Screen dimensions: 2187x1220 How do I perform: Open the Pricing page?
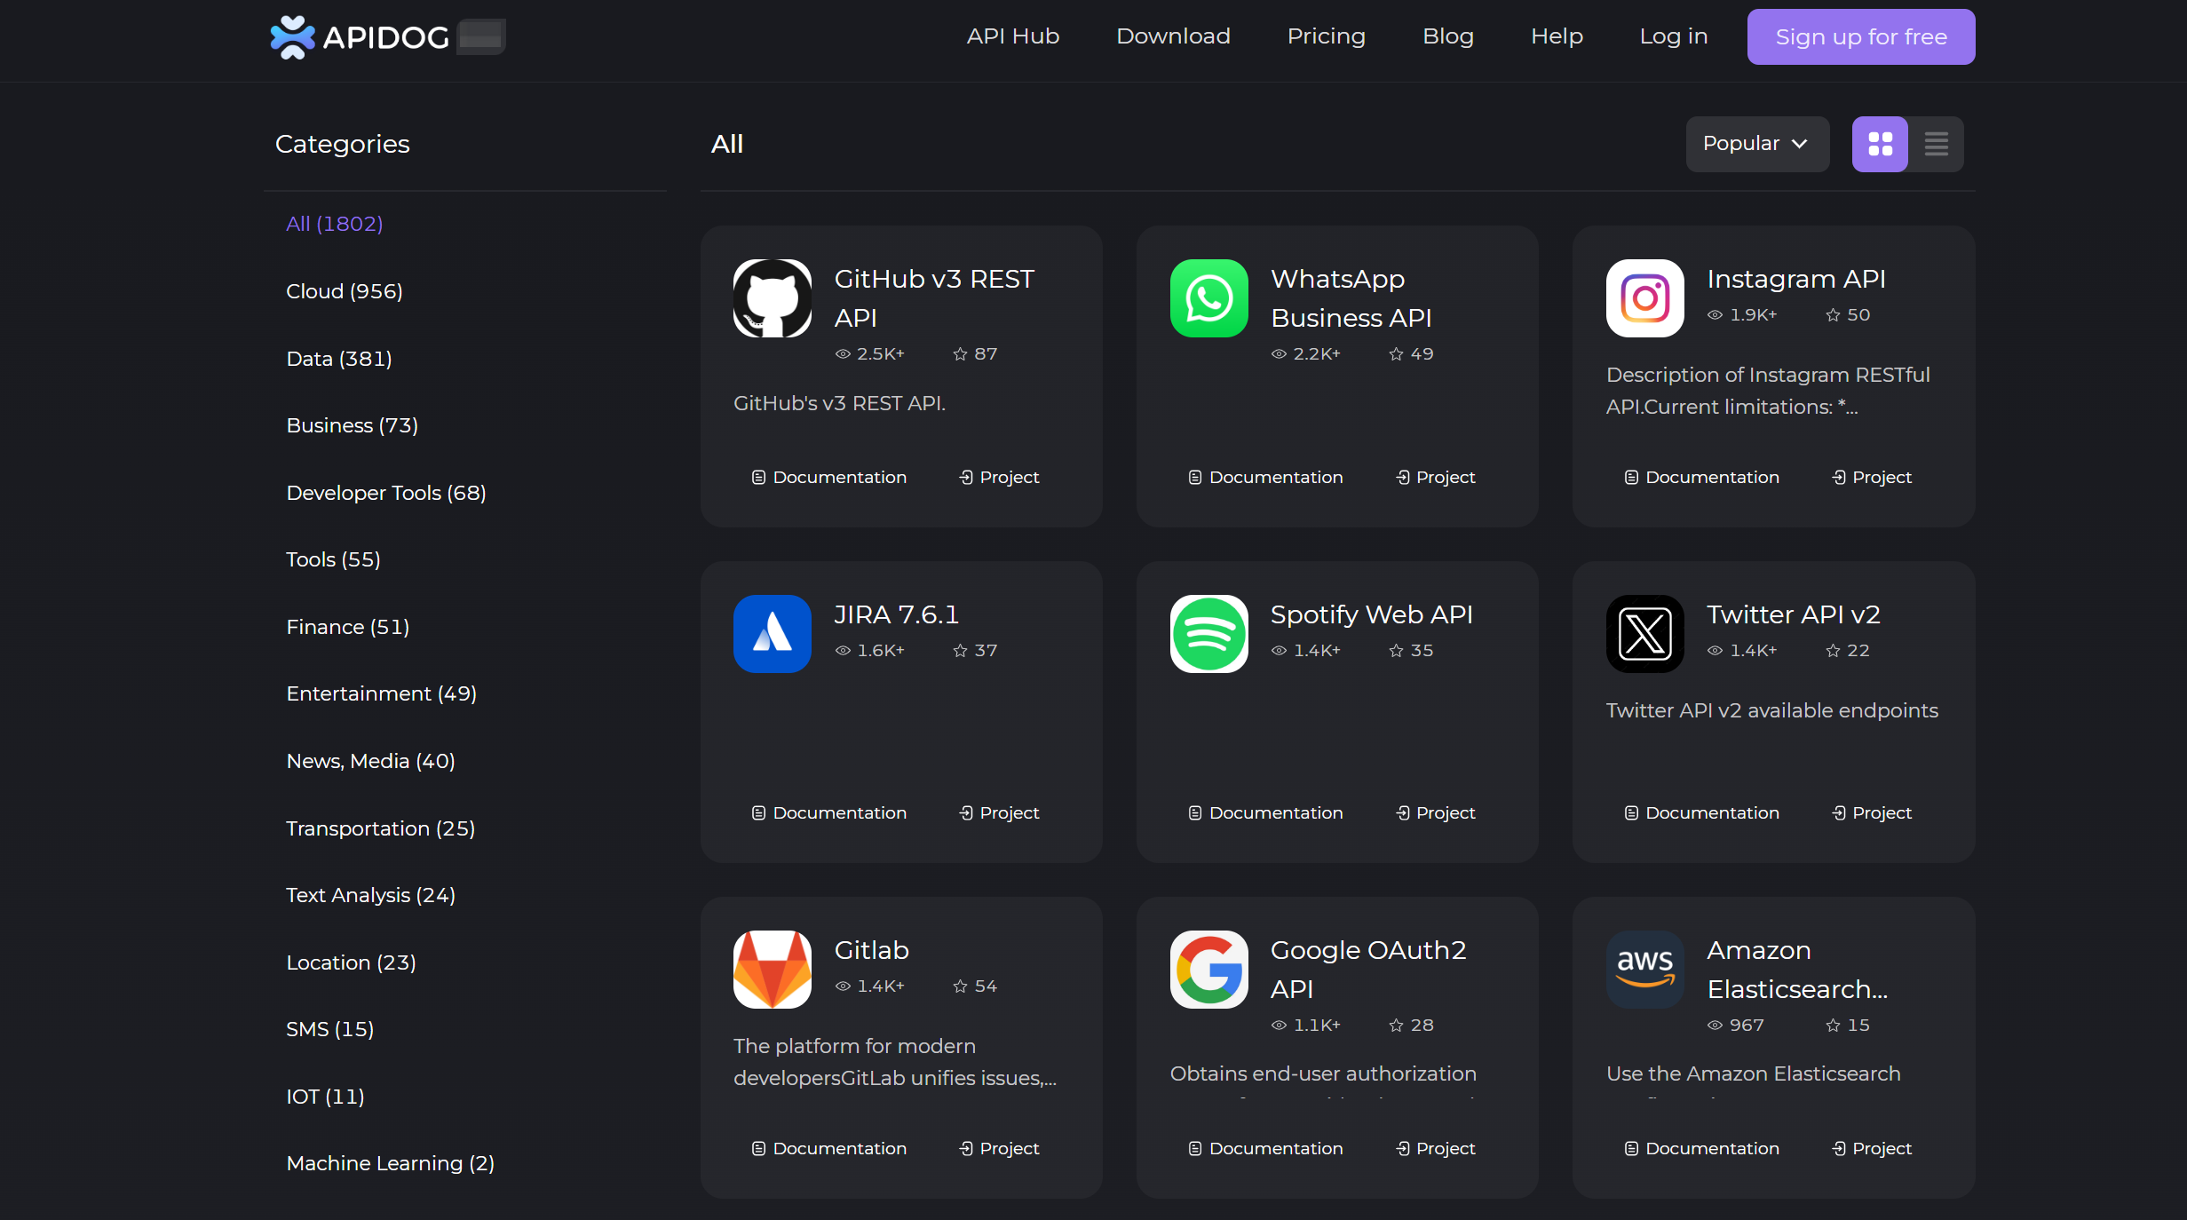(x=1326, y=36)
